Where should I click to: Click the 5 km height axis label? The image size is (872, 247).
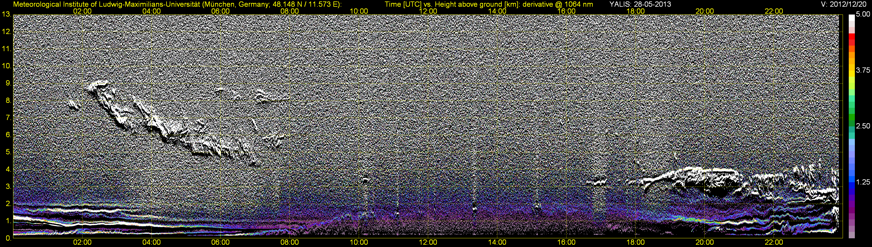click(x=8, y=152)
